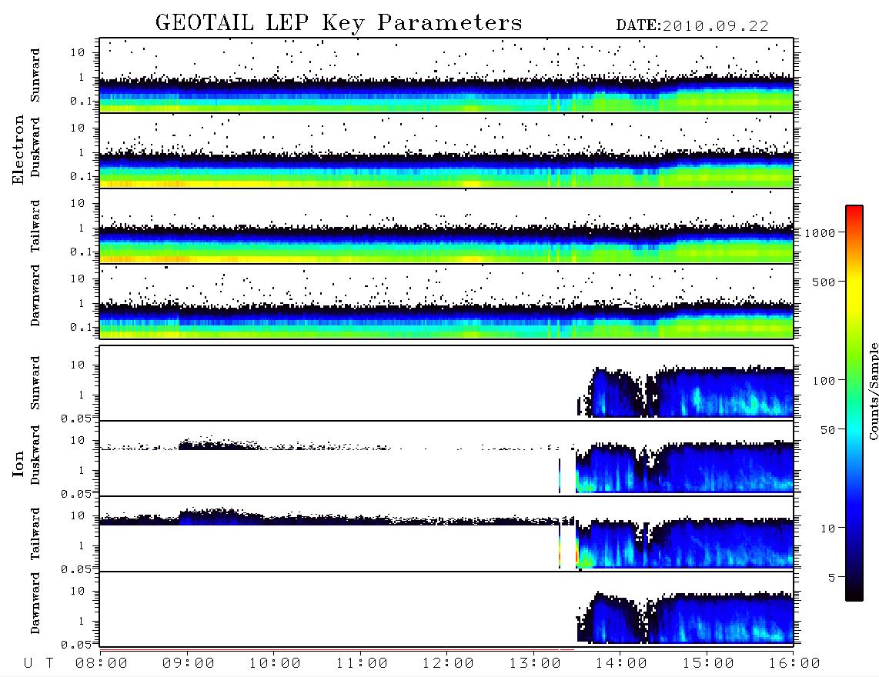Click the '5' colorbar tick label
The width and height of the screenshot is (879, 677).
click(831, 578)
